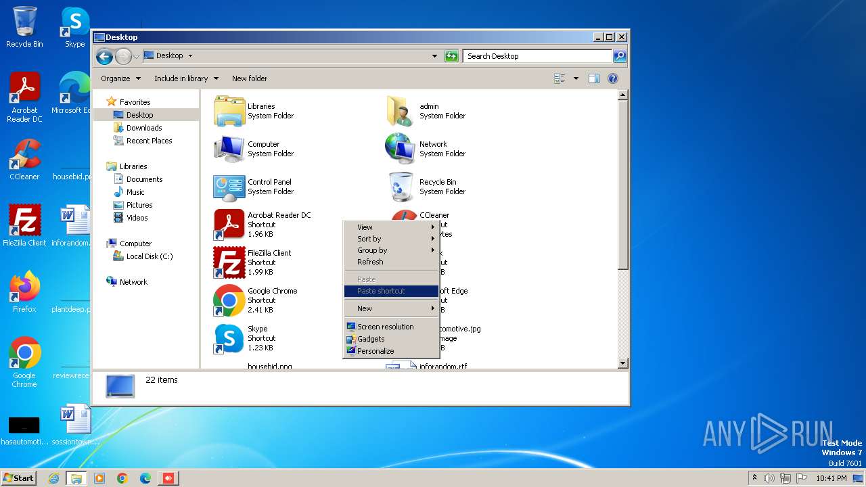Click the Explorer Back arrow button
Viewport: 866px width, 487px height.
pos(104,56)
